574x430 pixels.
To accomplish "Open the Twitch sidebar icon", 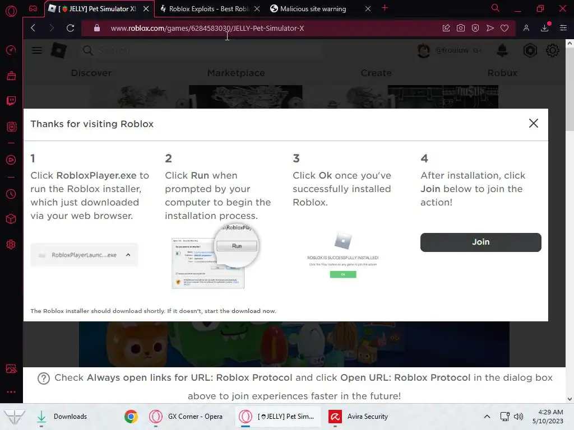I will (11, 101).
